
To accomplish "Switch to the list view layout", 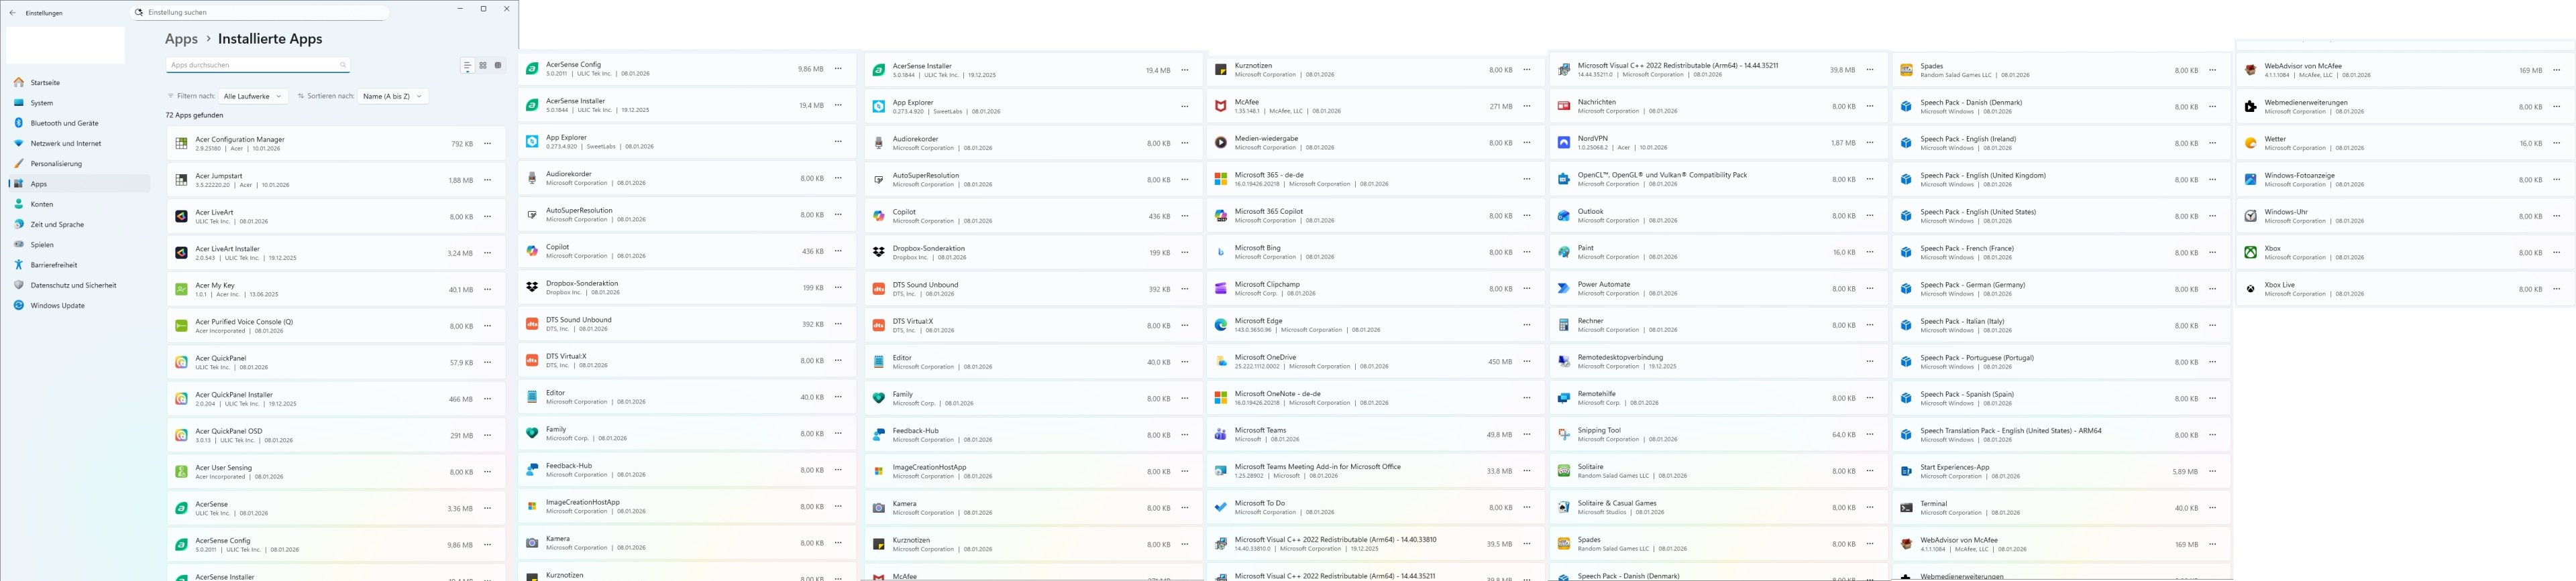I will tap(467, 66).
